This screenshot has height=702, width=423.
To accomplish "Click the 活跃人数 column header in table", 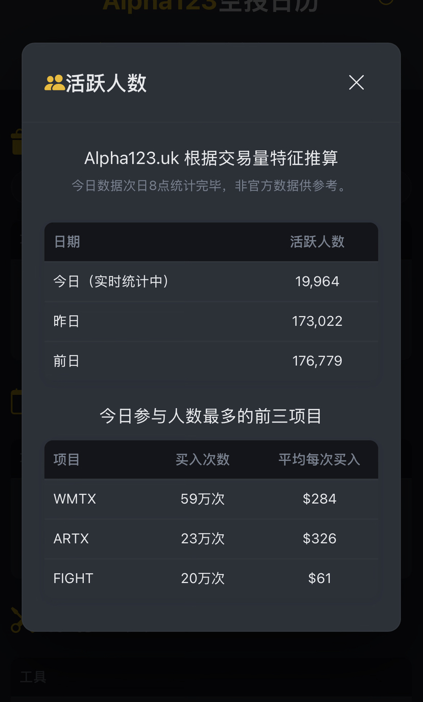I will 317,242.
